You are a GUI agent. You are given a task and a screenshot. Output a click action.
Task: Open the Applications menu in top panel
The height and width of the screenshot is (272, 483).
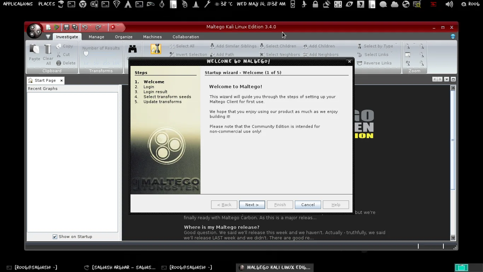click(18, 4)
